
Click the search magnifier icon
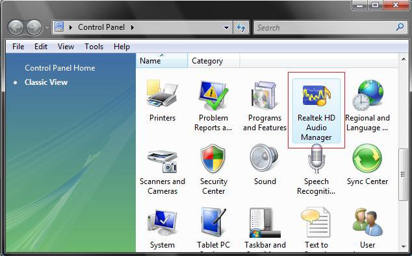(400, 27)
